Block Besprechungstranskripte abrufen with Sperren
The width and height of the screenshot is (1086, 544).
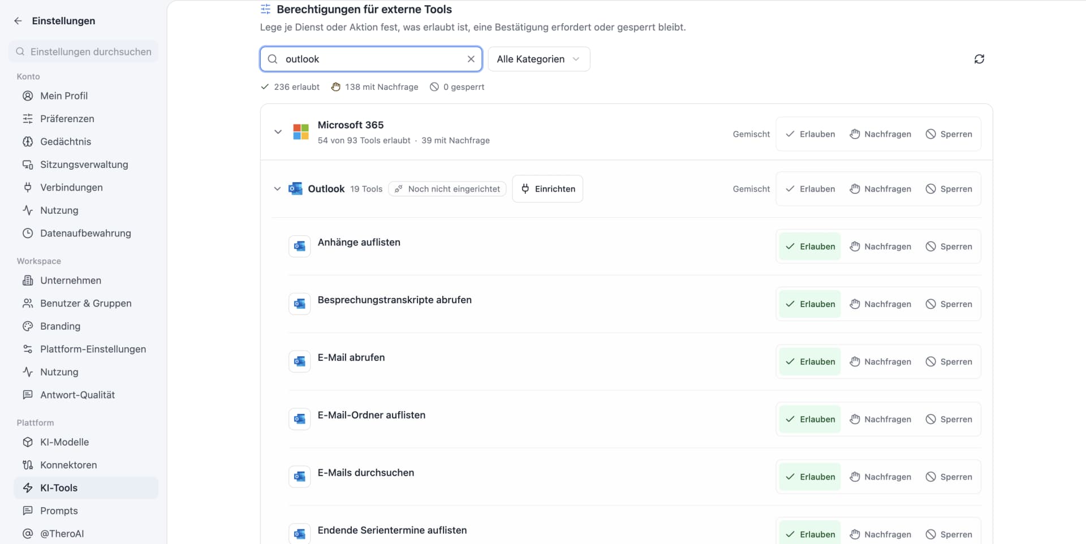click(949, 304)
